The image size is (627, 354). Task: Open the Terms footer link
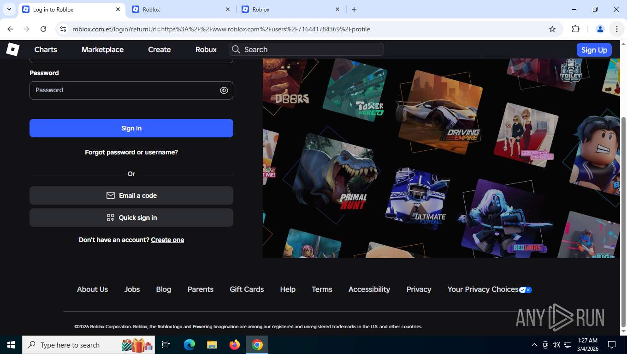[x=322, y=289]
